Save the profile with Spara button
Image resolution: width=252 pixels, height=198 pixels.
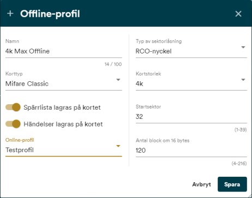pos(232,184)
